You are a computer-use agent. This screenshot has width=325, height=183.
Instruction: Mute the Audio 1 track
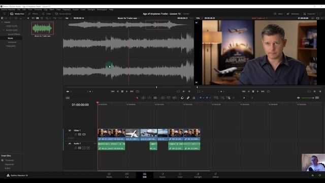(x=88, y=148)
